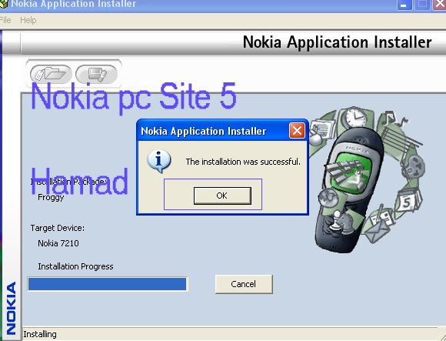Open the File menu

pyautogui.click(x=5, y=20)
